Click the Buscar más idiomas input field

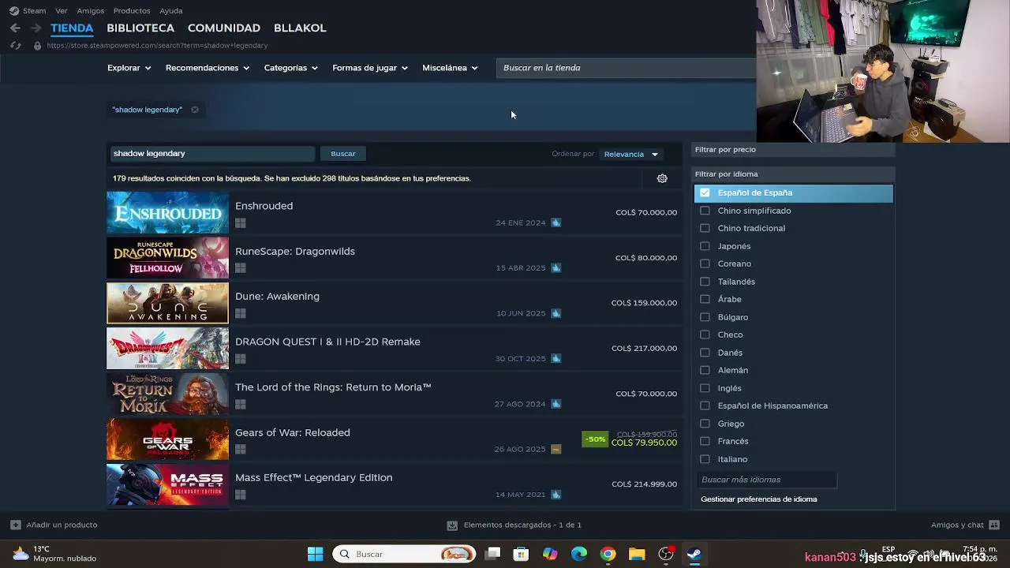(x=767, y=480)
